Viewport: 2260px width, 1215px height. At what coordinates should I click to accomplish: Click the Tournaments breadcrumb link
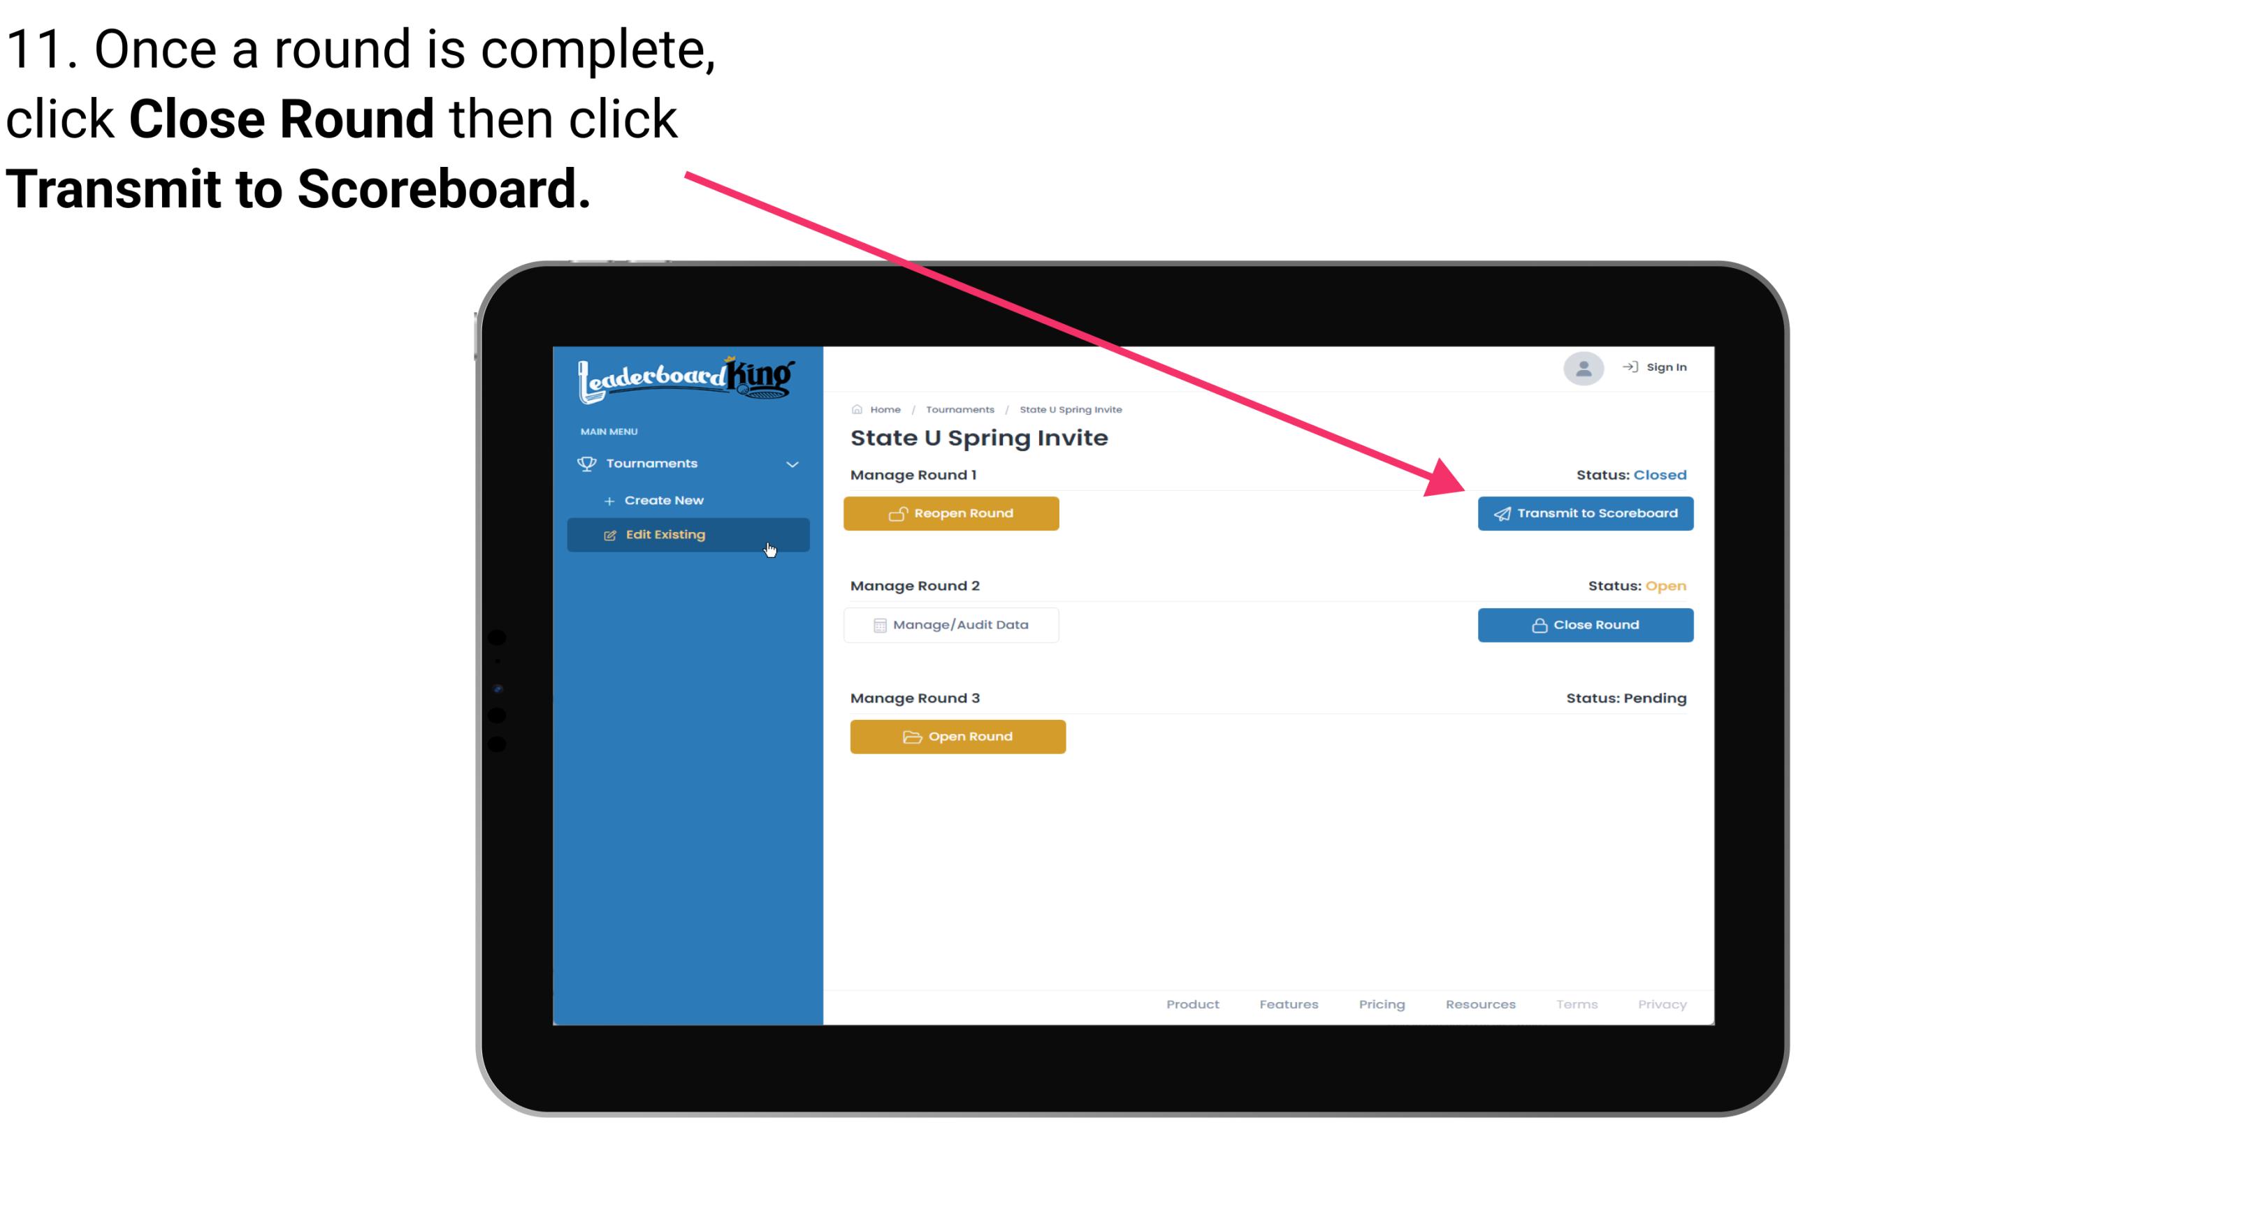coord(958,408)
